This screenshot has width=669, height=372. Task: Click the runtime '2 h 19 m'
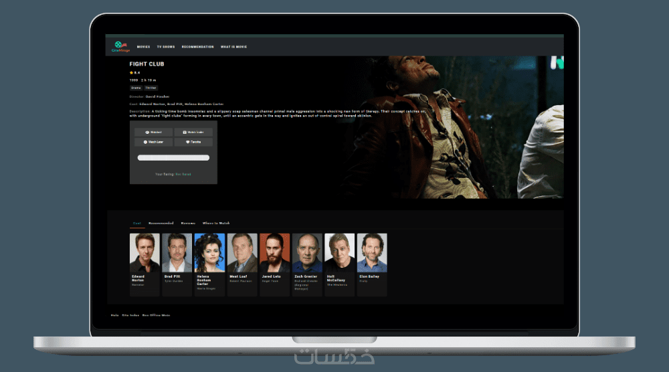click(149, 80)
